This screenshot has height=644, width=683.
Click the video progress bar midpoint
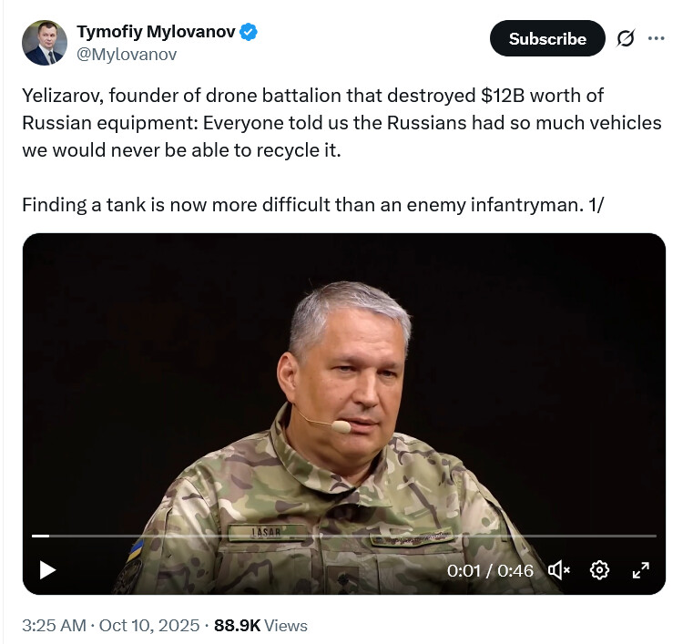(x=344, y=536)
